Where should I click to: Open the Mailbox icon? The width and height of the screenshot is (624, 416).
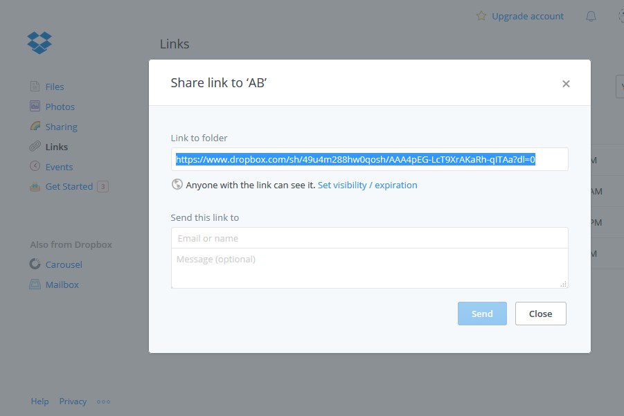tap(35, 284)
